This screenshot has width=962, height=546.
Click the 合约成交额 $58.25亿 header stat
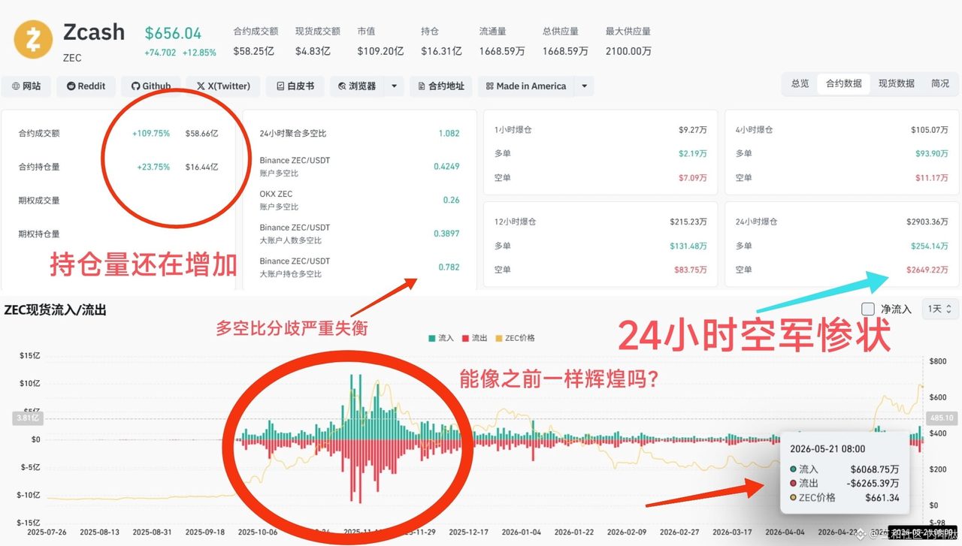[256, 41]
